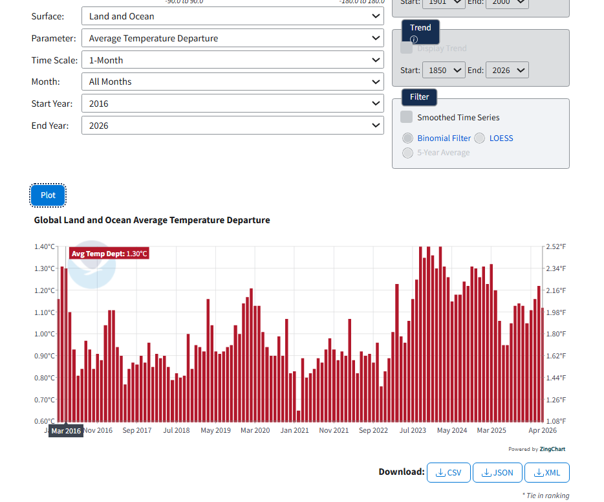604x502 pixels.
Task: Click the Filter panel header tab
Action: [419, 96]
